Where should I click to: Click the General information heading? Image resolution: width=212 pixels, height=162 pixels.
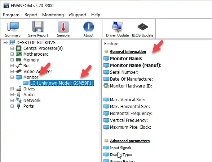coord(128,51)
